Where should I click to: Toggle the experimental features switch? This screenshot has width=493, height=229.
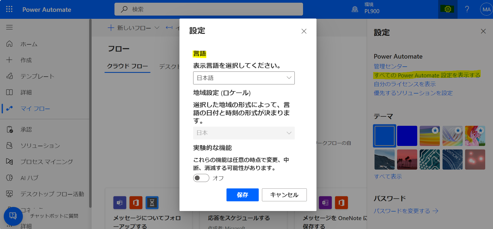[201, 178]
